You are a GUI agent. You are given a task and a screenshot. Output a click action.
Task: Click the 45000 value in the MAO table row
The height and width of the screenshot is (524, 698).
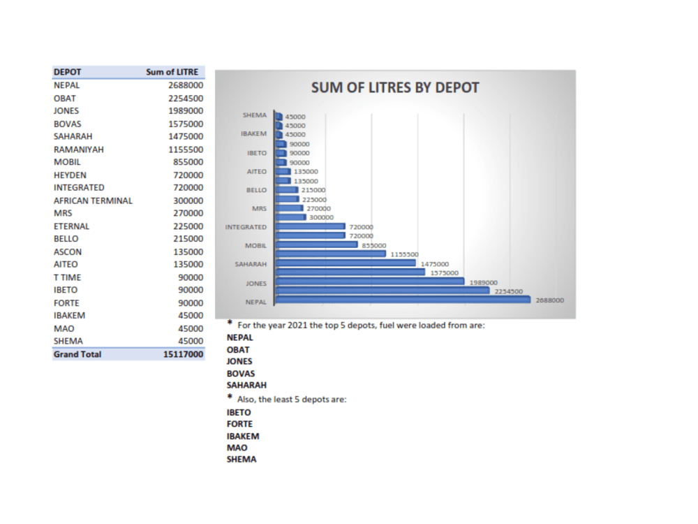tap(191, 329)
